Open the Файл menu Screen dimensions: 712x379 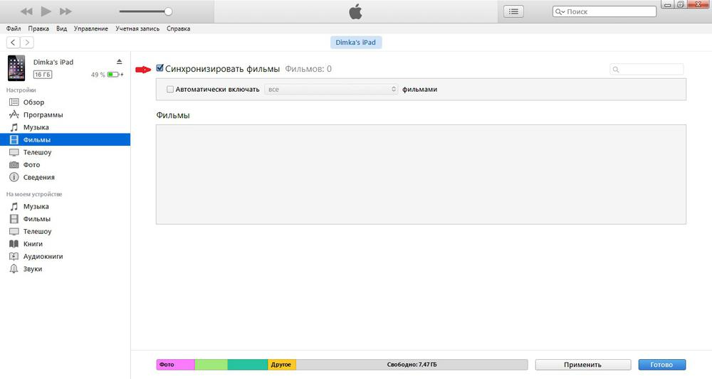14,28
